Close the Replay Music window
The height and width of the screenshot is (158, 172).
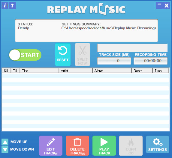click(167, 5)
